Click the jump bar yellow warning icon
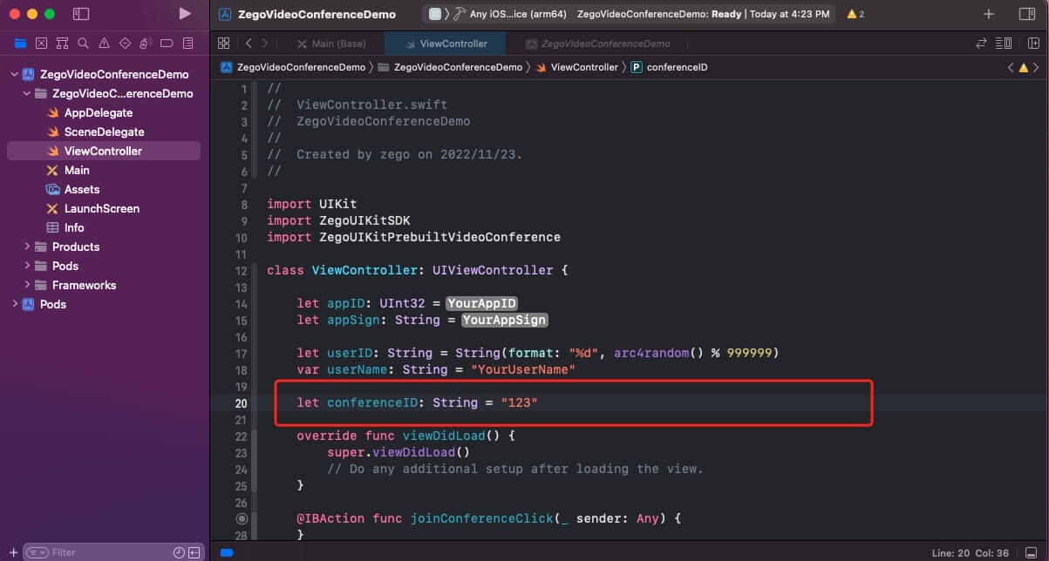Screen dimensions: 1049x561 (x=1024, y=67)
